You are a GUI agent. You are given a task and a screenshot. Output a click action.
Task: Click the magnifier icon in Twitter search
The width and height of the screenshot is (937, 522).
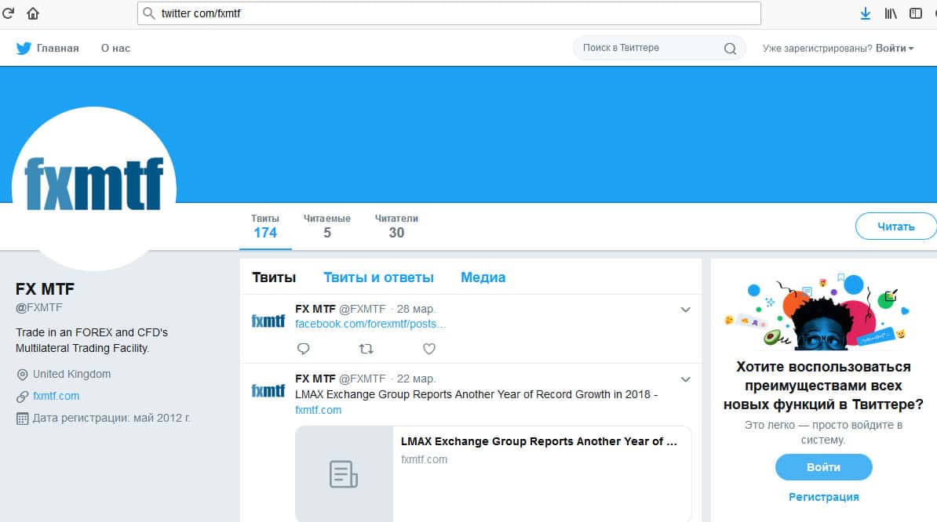point(730,49)
